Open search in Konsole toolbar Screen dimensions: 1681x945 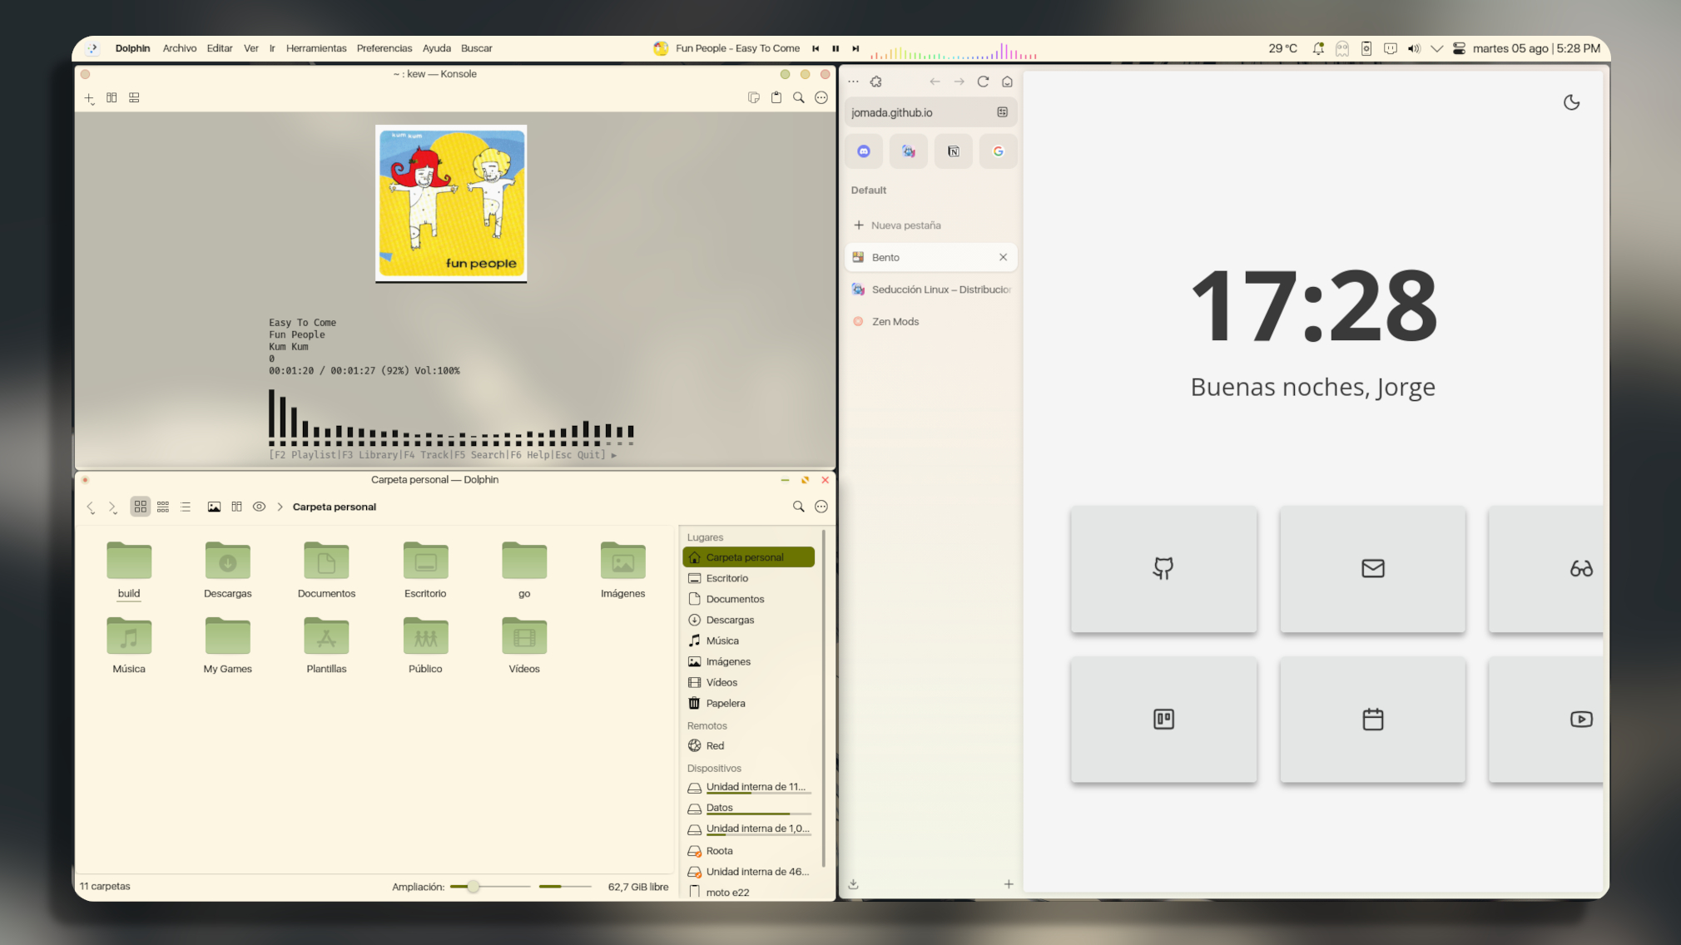tap(799, 98)
